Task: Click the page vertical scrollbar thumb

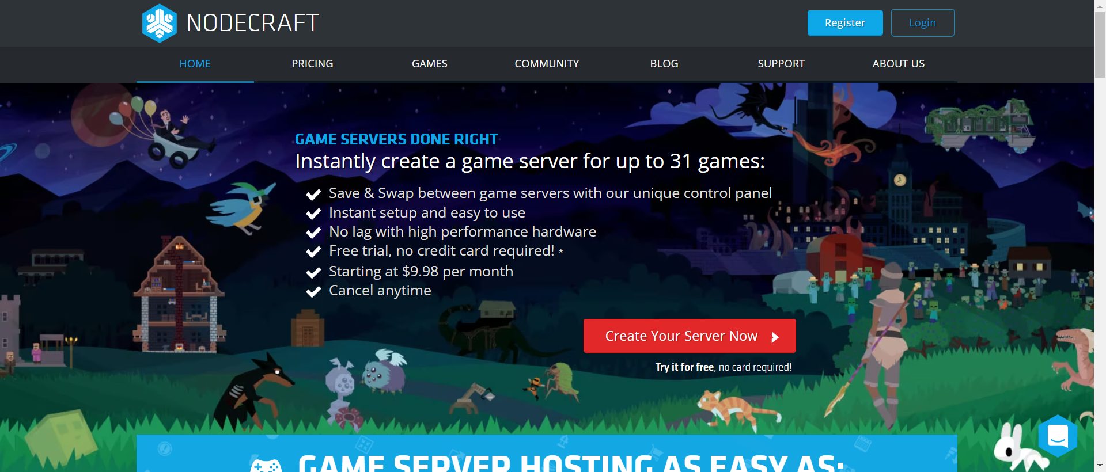Action: [x=1100, y=45]
